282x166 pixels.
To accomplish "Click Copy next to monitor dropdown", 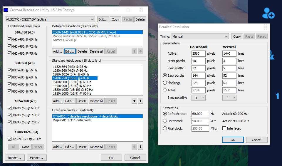I will (x=115, y=19).
